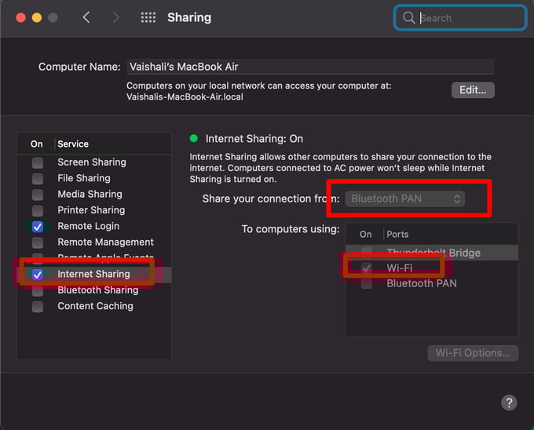Enable the Screen Sharing checkbox
Viewport: 534px width, 430px height.
click(38, 162)
